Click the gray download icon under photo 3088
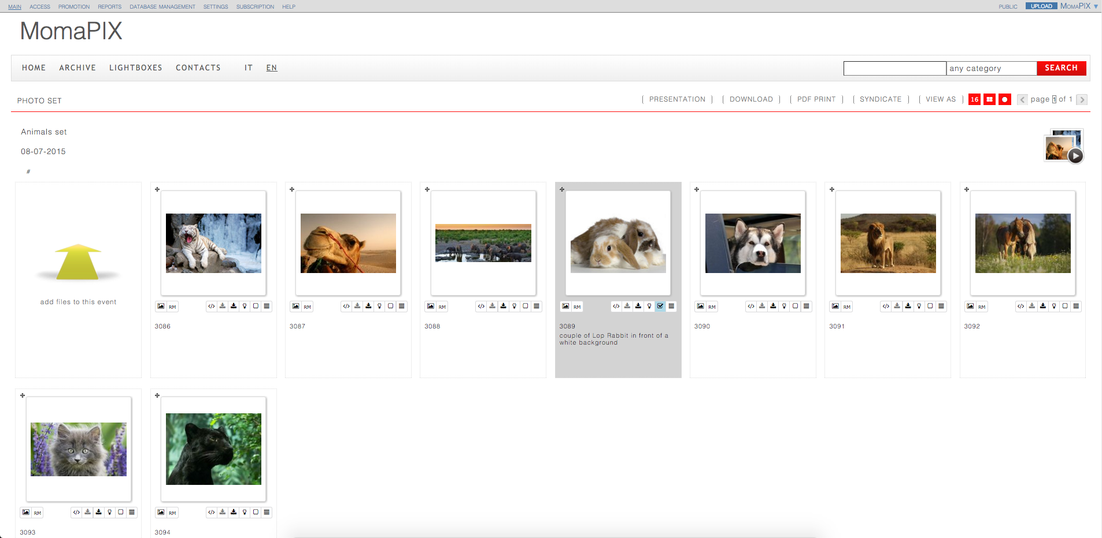This screenshot has width=1102, height=538. point(493,307)
